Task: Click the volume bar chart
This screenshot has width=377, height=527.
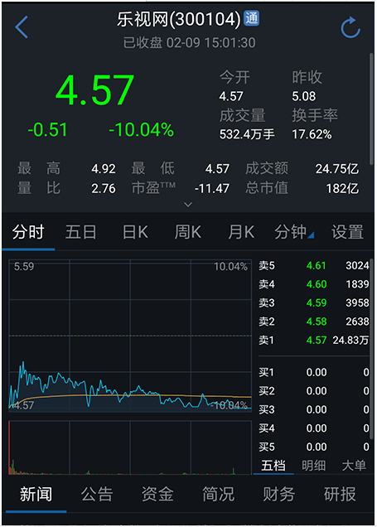Action: 130,447
